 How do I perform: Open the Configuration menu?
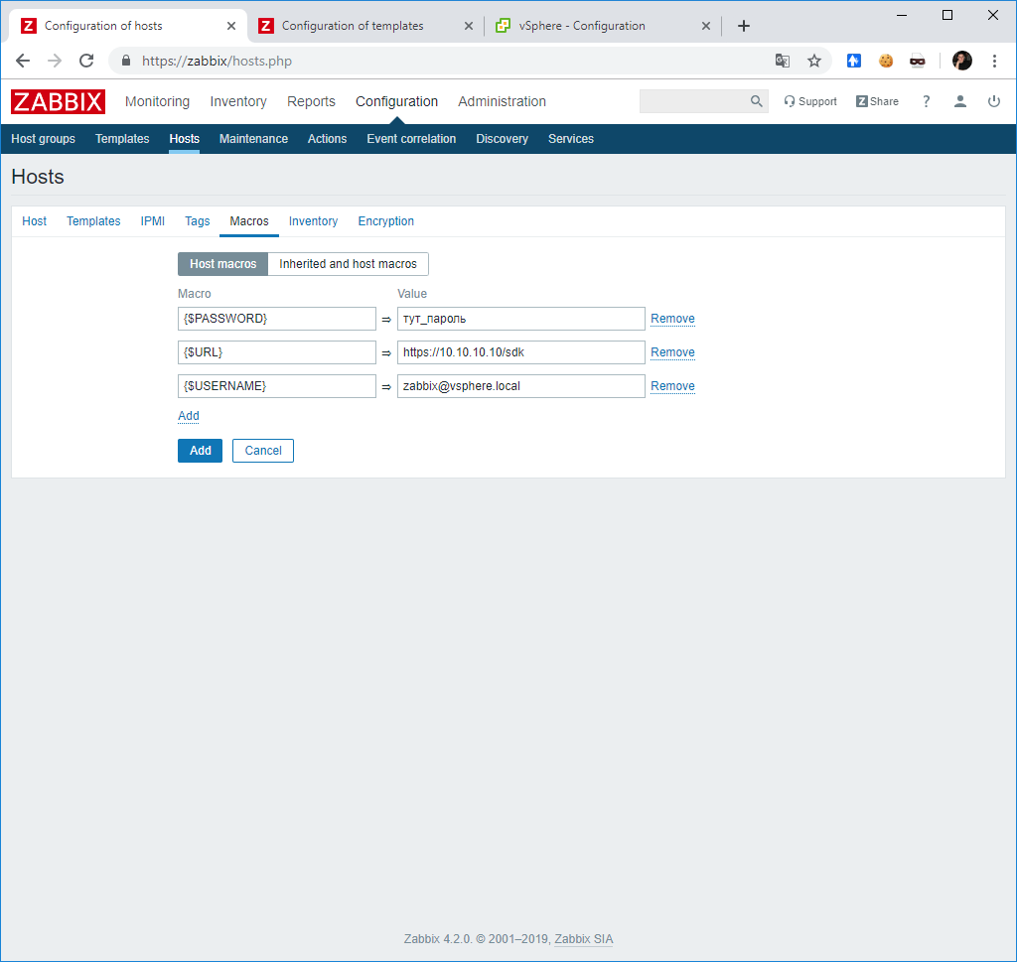point(397,102)
